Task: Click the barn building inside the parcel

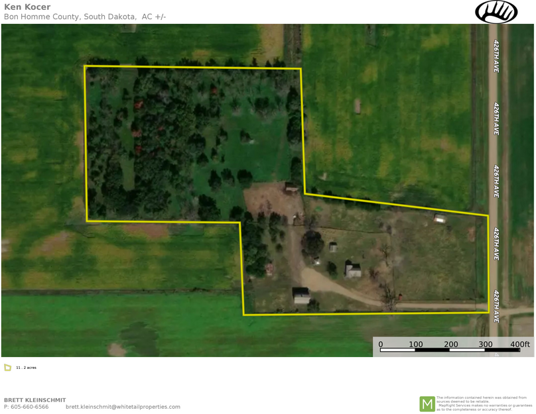Action: tap(289, 188)
